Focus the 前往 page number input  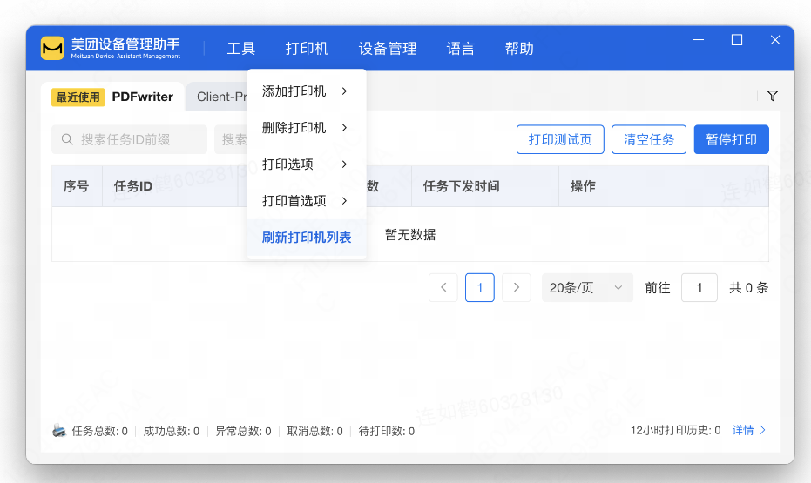(699, 288)
